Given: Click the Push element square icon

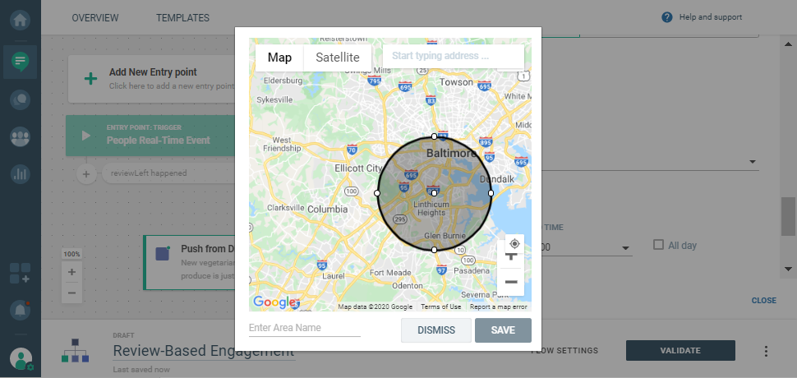Looking at the screenshot, I should coord(163,254).
